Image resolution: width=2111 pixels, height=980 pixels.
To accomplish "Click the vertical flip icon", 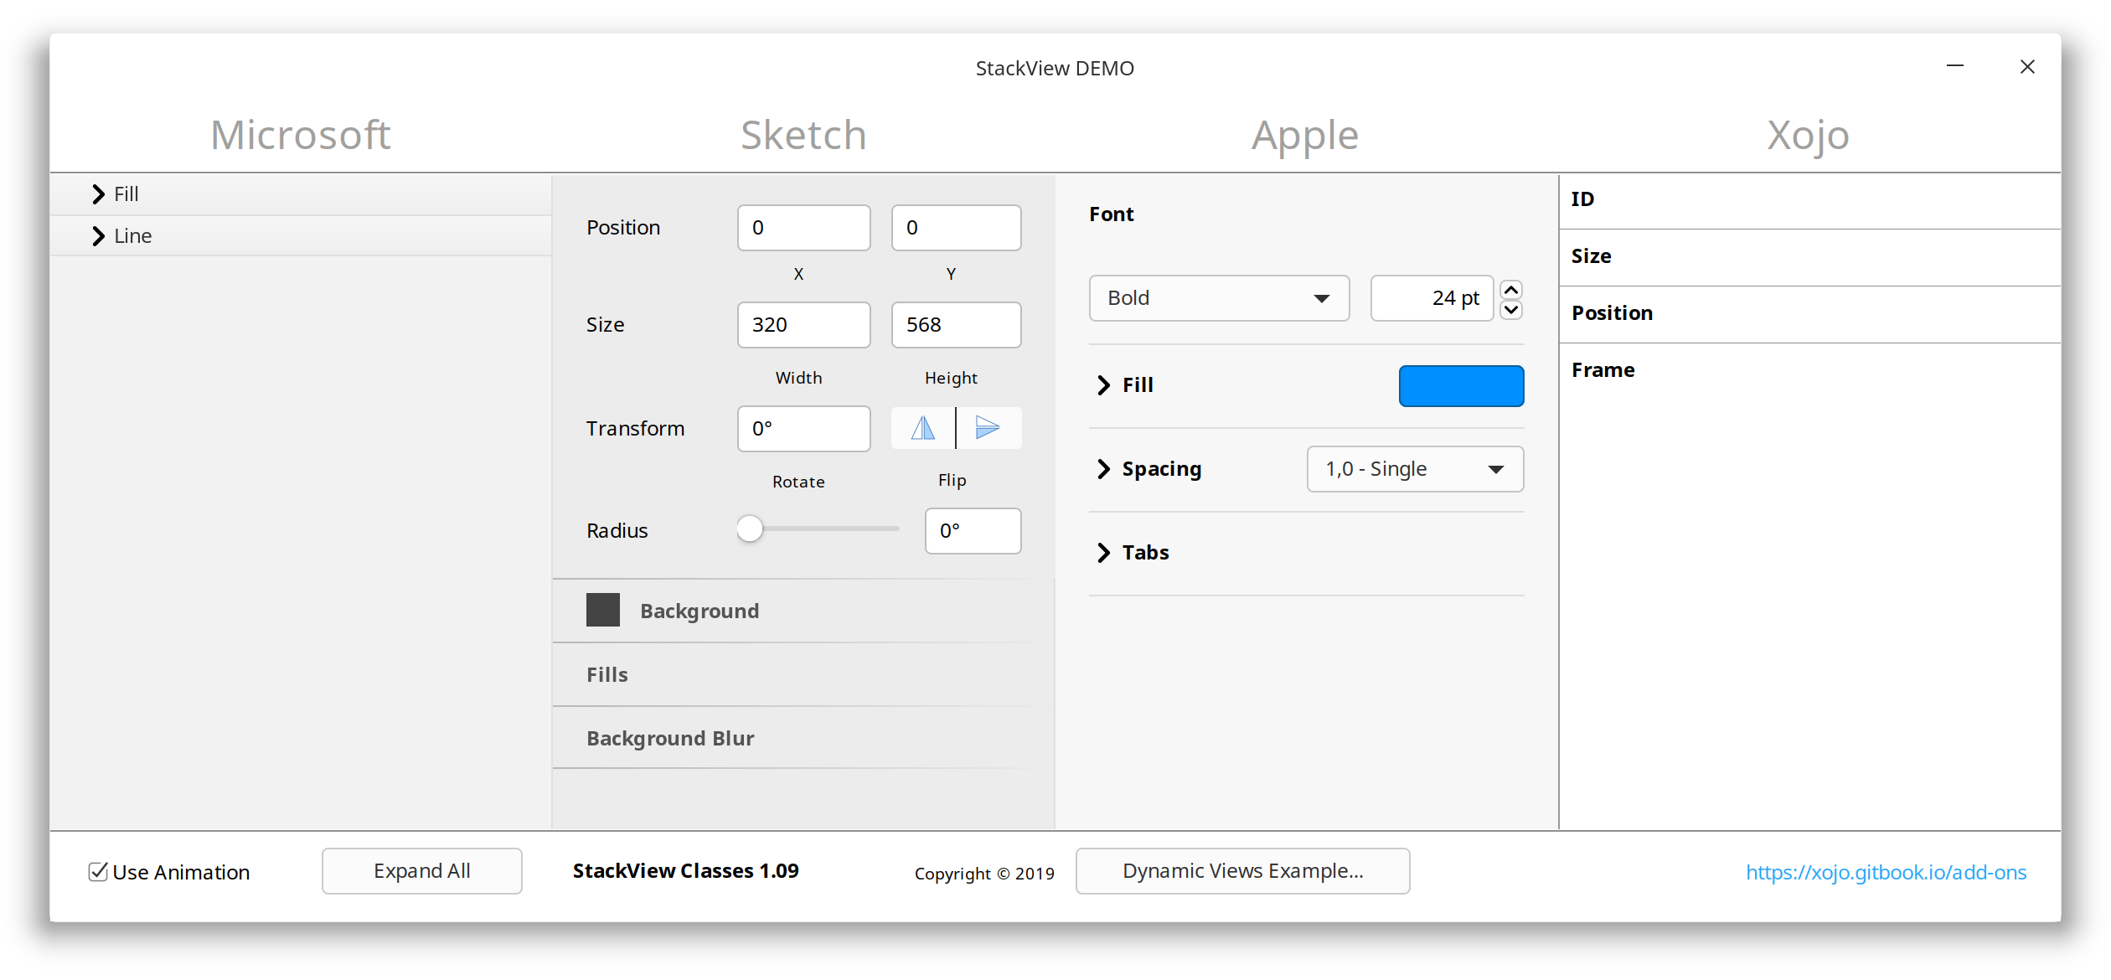I will click(x=988, y=428).
